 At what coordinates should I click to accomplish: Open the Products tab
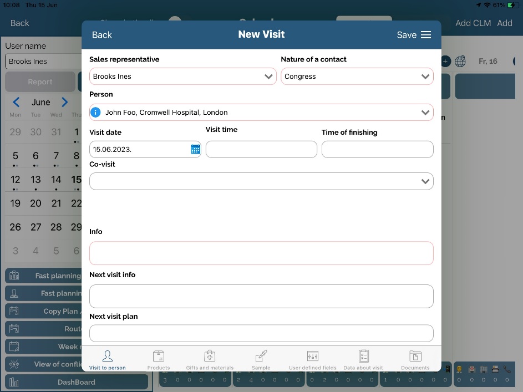[x=159, y=359]
